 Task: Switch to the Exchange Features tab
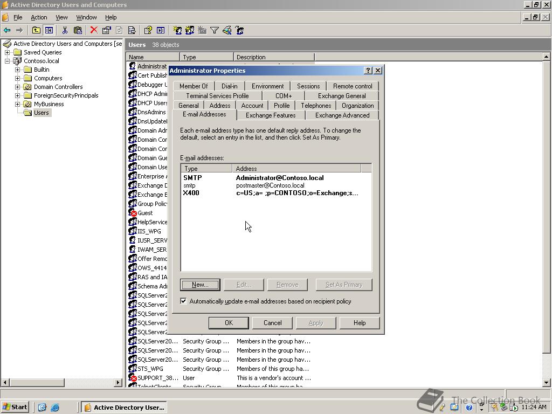coord(271,115)
